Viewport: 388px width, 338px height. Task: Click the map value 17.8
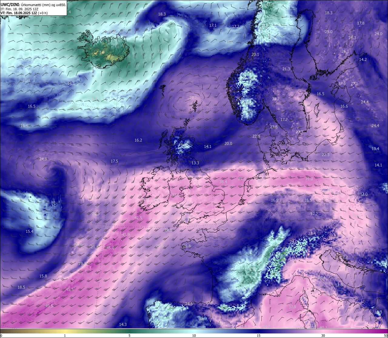361,23
